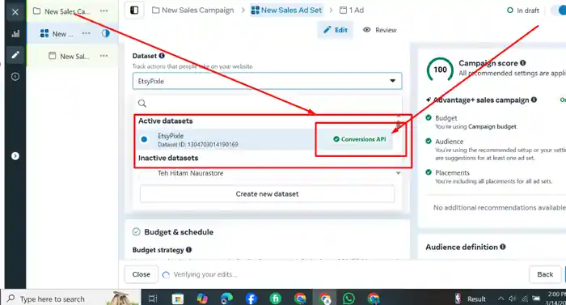Click the 100 campaign score circle
The height and width of the screenshot is (305, 566).
440,70
